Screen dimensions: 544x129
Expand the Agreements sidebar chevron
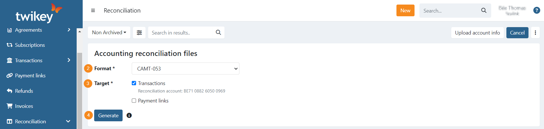coord(69,30)
